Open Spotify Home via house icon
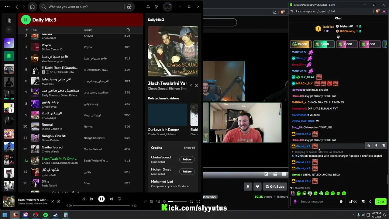 (x=33, y=7)
